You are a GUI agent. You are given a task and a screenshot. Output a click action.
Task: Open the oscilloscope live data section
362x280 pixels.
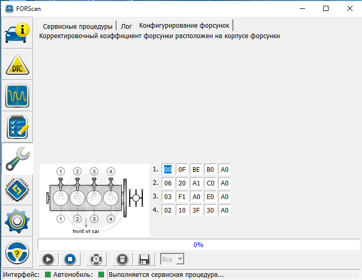[x=17, y=96]
